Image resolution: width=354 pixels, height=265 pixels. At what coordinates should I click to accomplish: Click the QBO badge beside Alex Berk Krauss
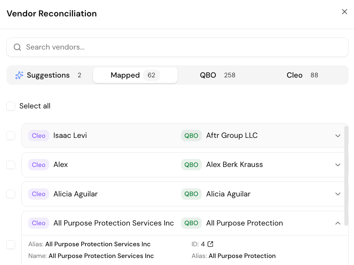pos(191,165)
